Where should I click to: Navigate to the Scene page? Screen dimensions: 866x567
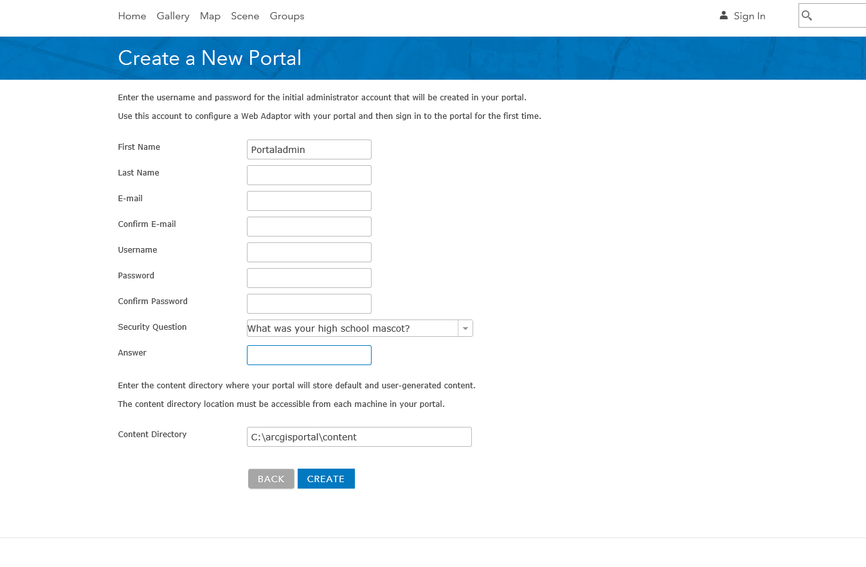pyautogui.click(x=245, y=16)
